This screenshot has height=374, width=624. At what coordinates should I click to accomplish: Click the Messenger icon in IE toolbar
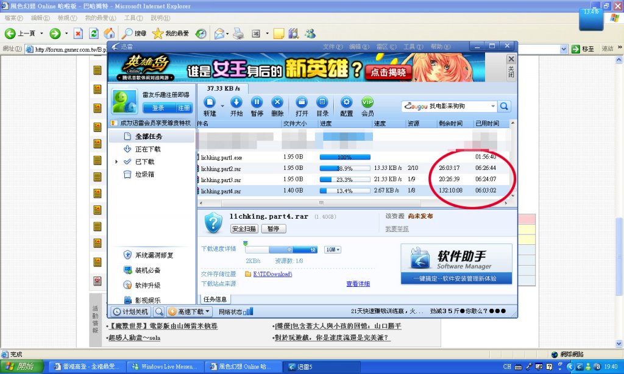pos(310,34)
